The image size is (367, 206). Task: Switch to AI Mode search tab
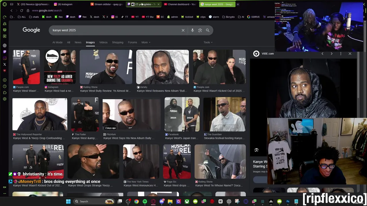tap(57, 42)
